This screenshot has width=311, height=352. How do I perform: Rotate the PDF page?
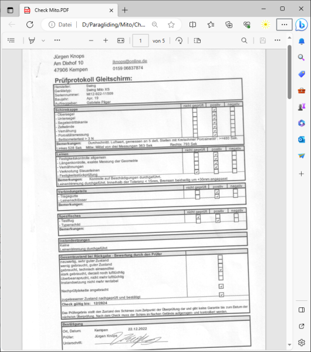(179, 40)
